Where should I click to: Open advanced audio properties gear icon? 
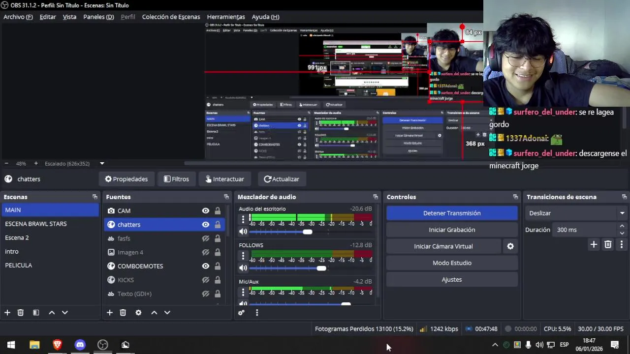pyautogui.click(x=241, y=313)
